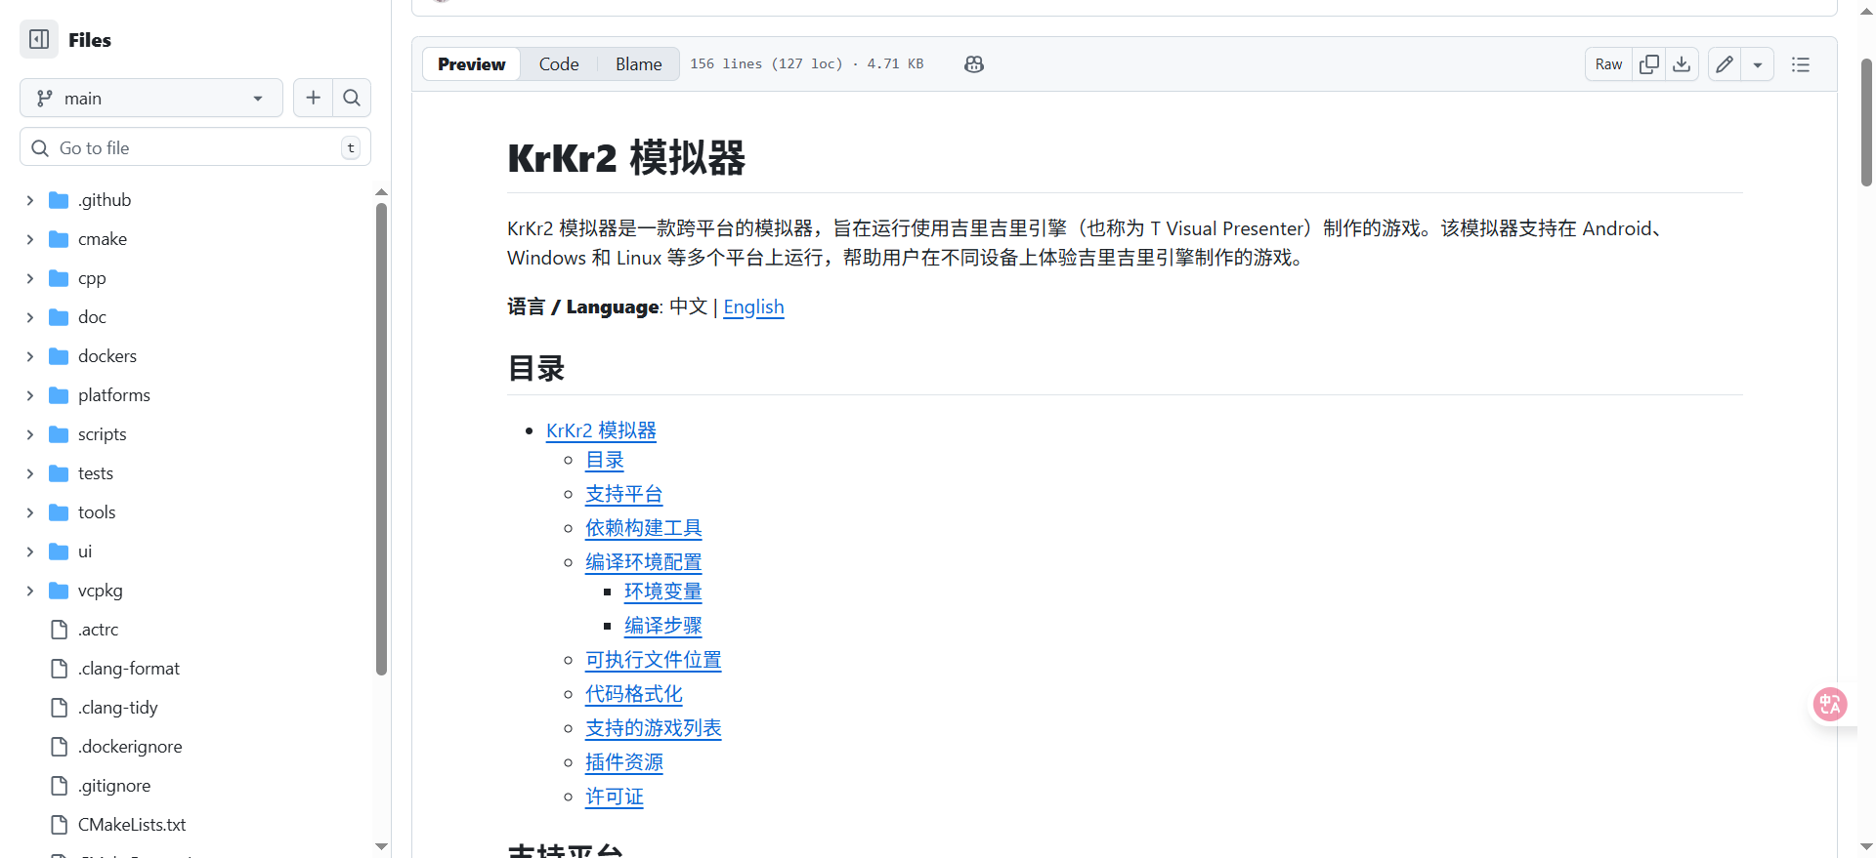1876x858 pixels.
Task: Switch to the Blame tab
Action: [638, 64]
